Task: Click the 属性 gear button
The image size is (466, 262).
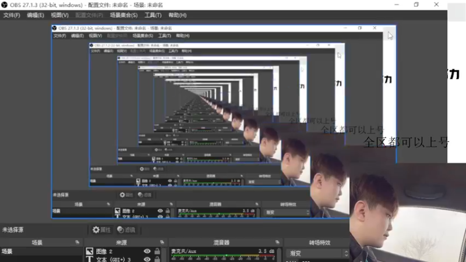Action: tap(101, 229)
